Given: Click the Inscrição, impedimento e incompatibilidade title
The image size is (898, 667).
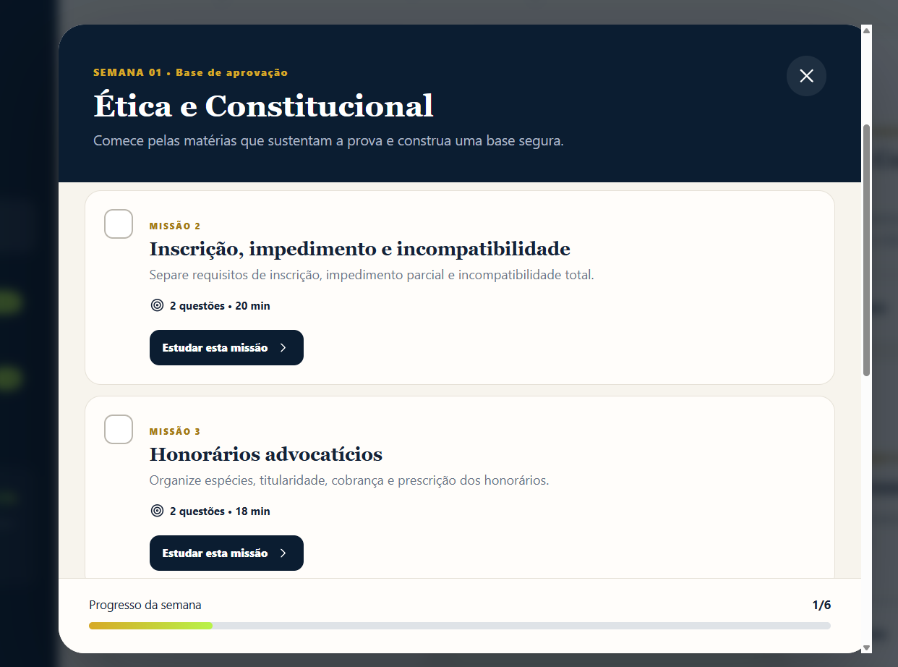Looking at the screenshot, I should (359, 250).
